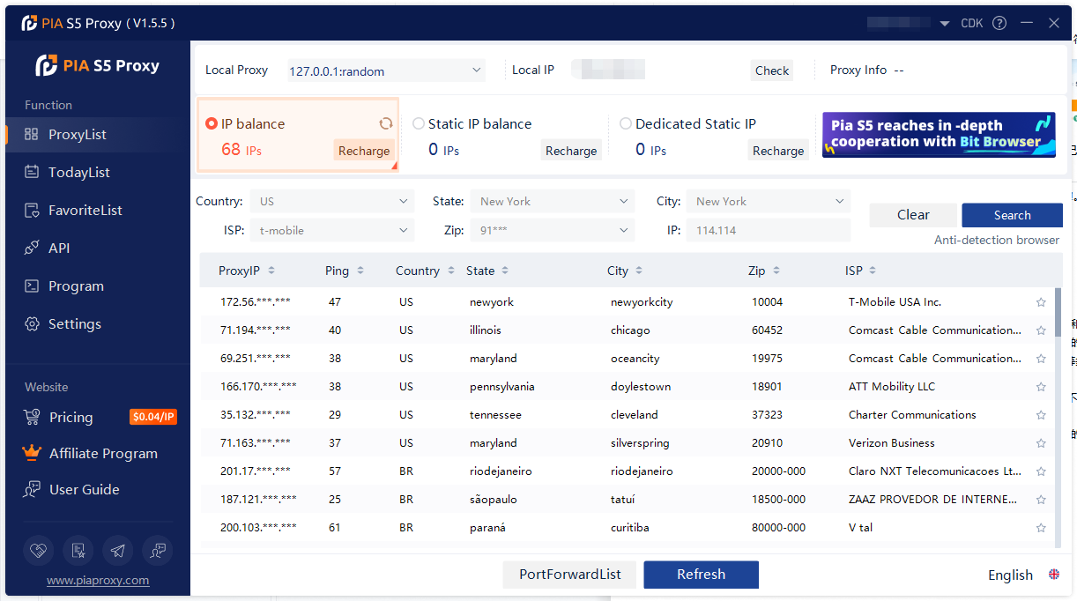This screenshot has width=1077, height=601.
Task: Click the IP input field
Action: pos(769,231)
